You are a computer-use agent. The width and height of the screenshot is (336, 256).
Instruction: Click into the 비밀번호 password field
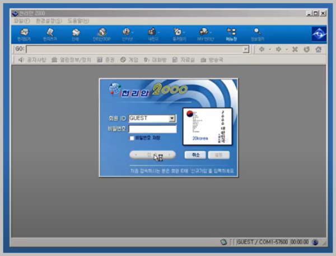(x=152, y=129)
